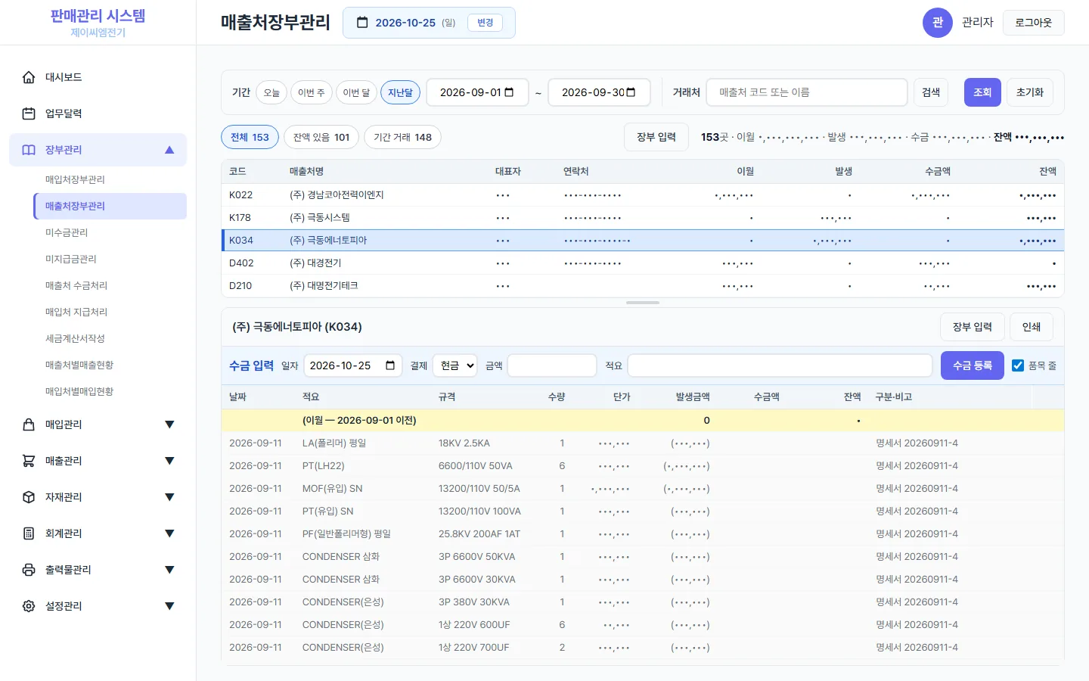The image size is (1089, 681).
Task: Select the 이번 주 period chip
Action: pyautogui.click(x=311, y=92)
